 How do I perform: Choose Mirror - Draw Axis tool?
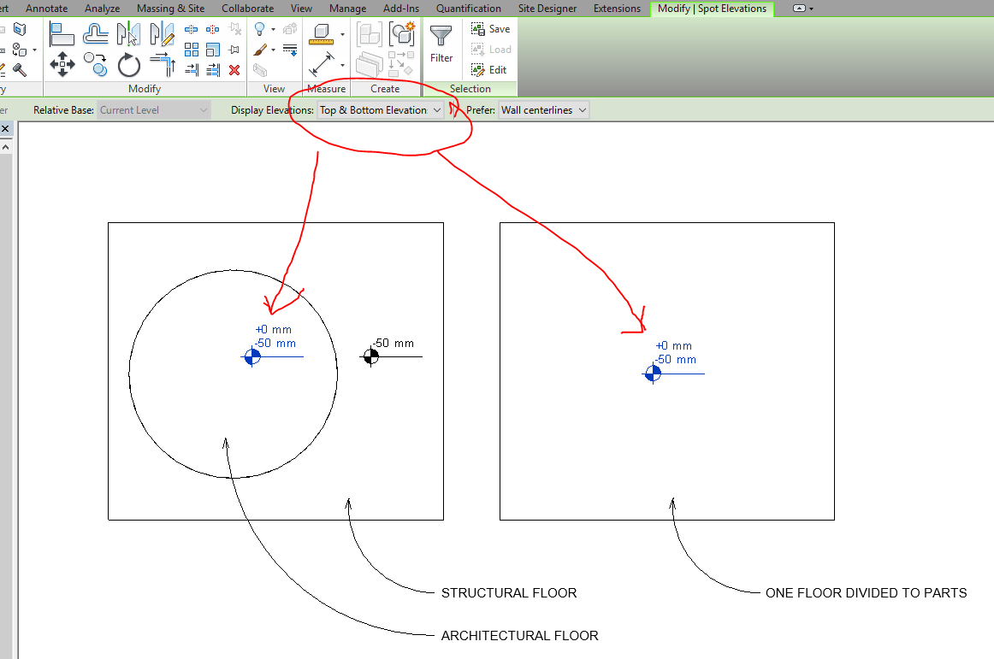(162, 34)
